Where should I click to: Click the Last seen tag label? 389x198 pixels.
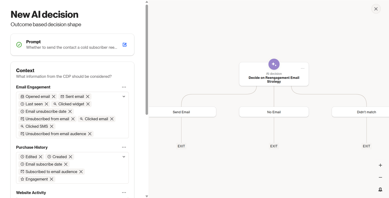click(34, 104)
